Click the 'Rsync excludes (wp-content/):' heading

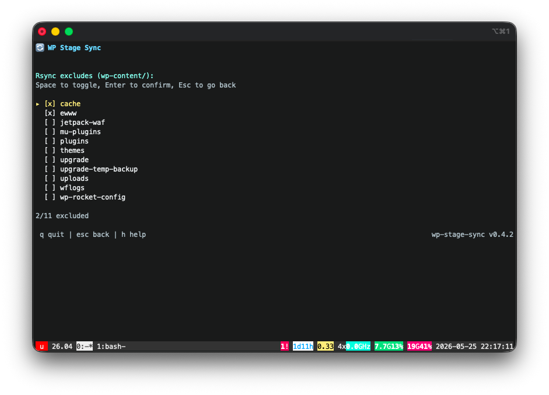[95, 76]
